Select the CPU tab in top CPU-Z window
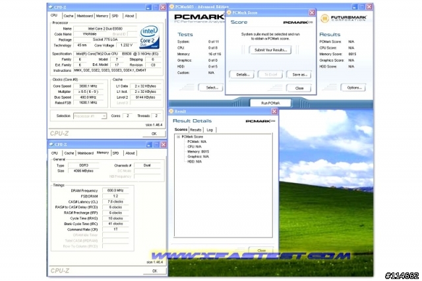422x281 pixels. pyautogui.click(x=54, y=15)
